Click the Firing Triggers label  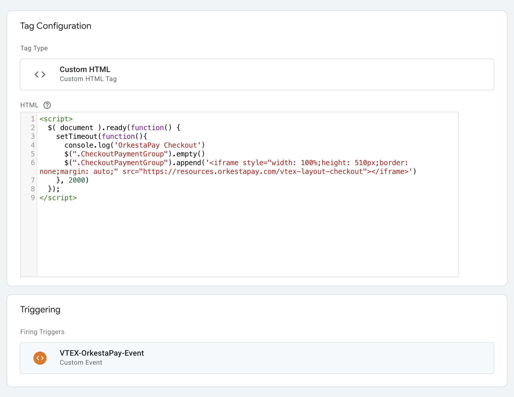[42, 332]
